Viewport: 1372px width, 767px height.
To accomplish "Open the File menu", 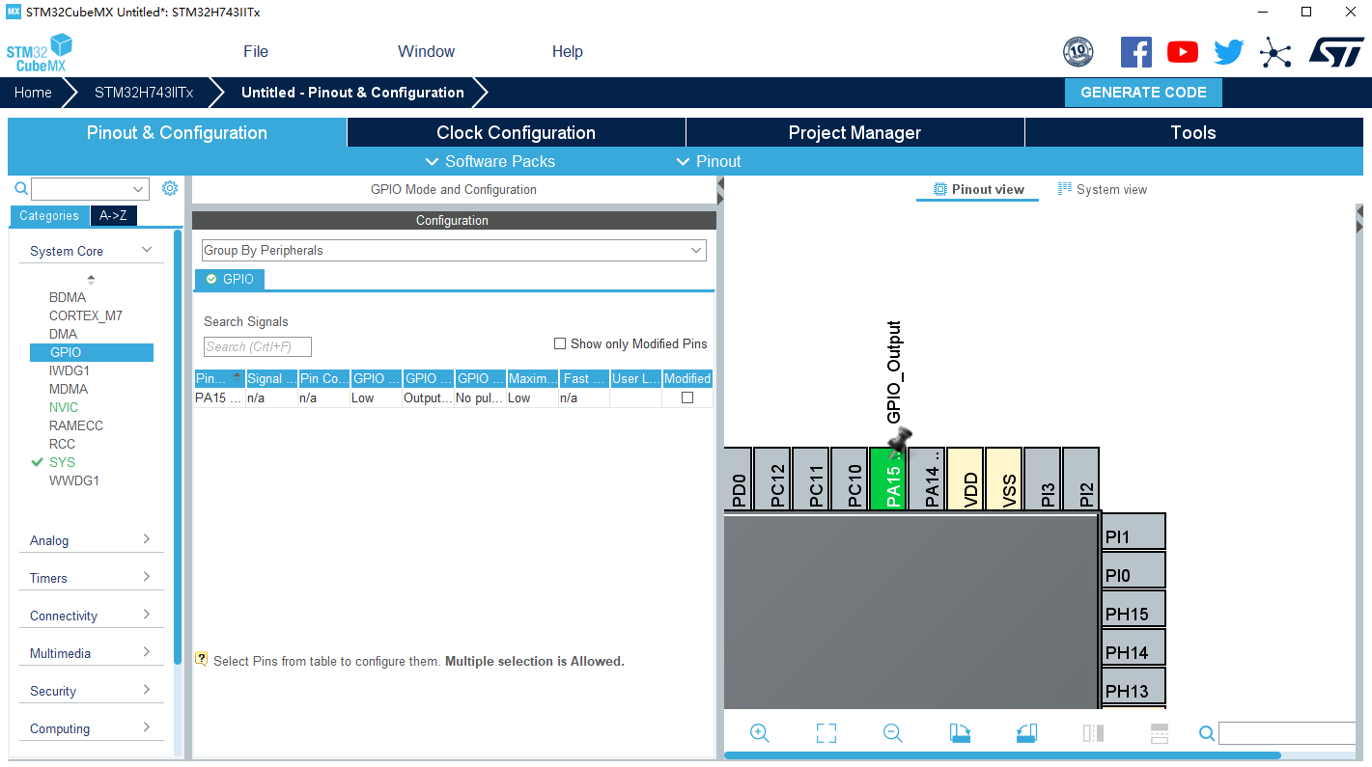I will pos(256,52).
